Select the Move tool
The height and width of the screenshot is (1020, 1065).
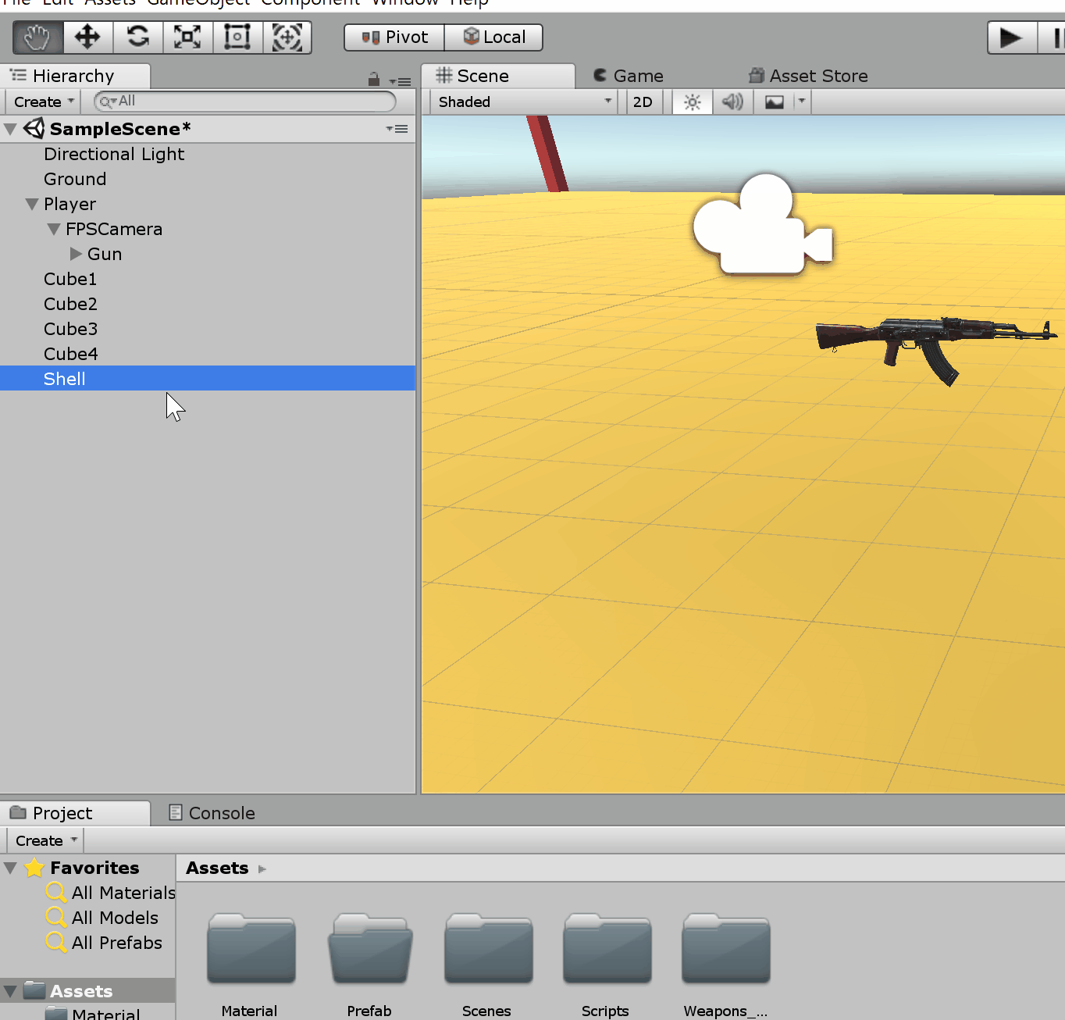coord(87,37)
